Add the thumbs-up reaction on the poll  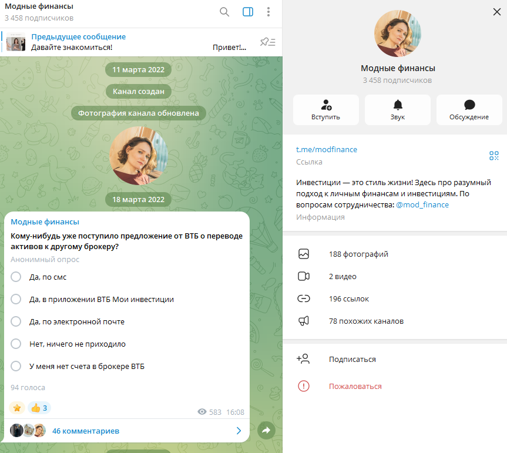[39, 408]
